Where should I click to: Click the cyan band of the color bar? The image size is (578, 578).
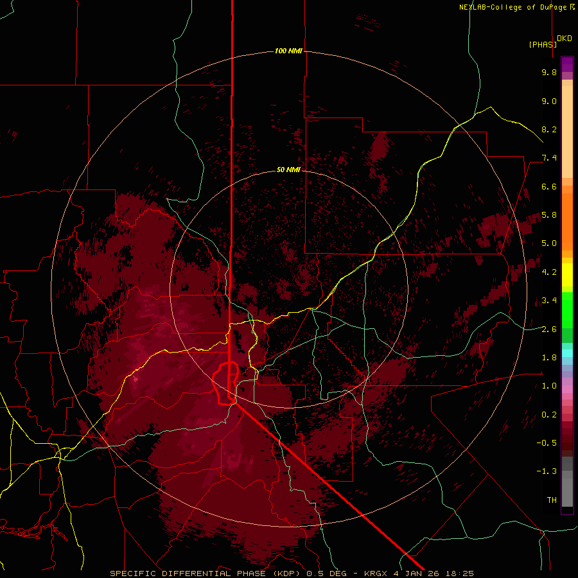point(567,353)
